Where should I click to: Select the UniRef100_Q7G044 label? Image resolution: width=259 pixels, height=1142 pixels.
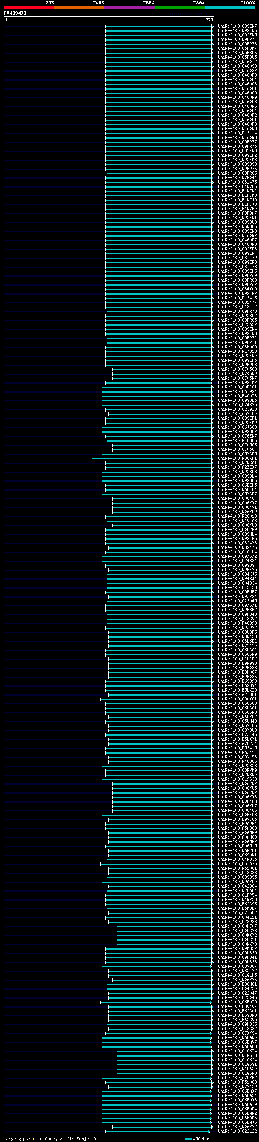tap(237, 178)
